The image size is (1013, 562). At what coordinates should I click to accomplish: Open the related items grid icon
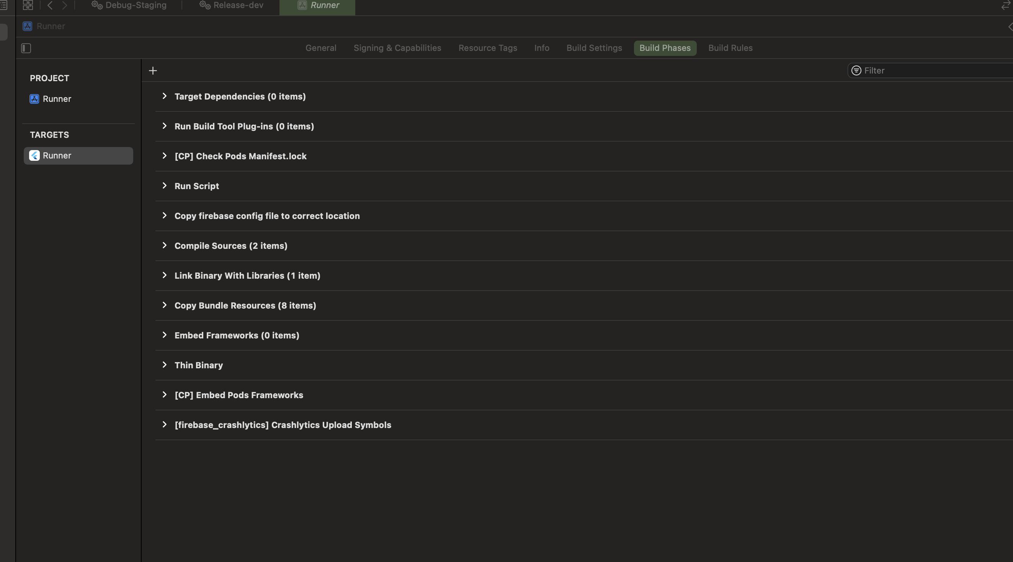pyautogui.click(x=28, y=5)
